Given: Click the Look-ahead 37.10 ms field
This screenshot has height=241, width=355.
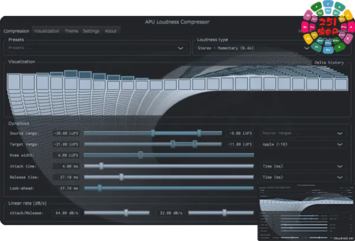Looking at the screenshot, I should tap(66, 189).
